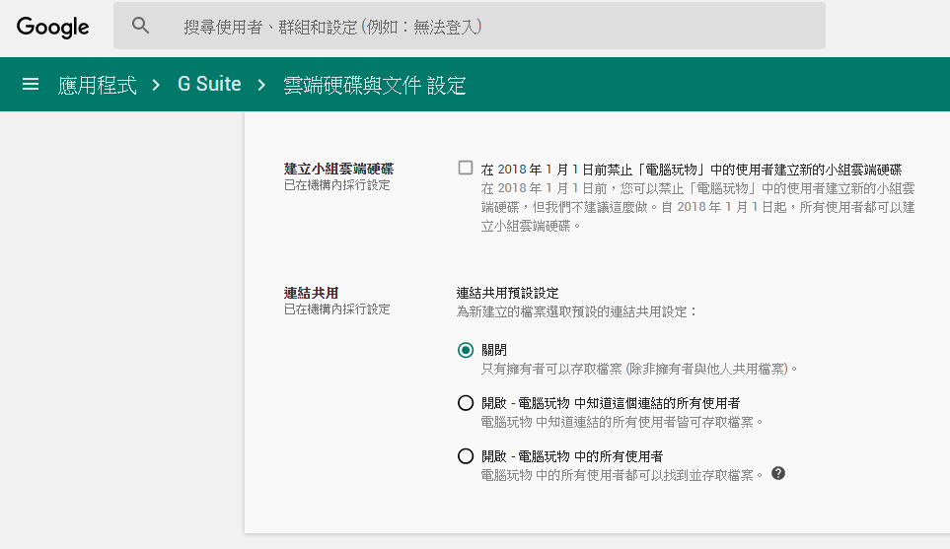This screenshot has width=950, height=549.
Task: Select 開啟 - 知道這個連結的所有使用者 radio
Action: [466, 403]
